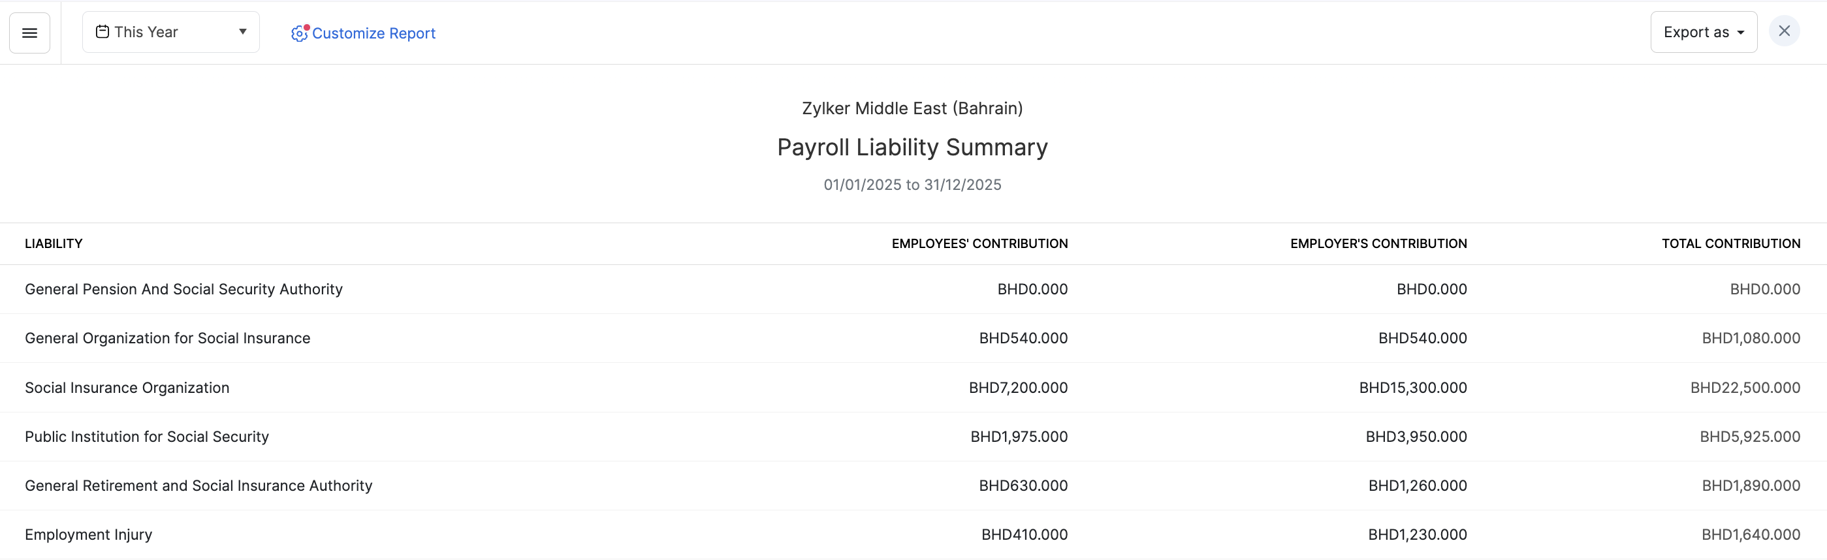
Task: Close the report with the X icon
Action: point(1784,31)
